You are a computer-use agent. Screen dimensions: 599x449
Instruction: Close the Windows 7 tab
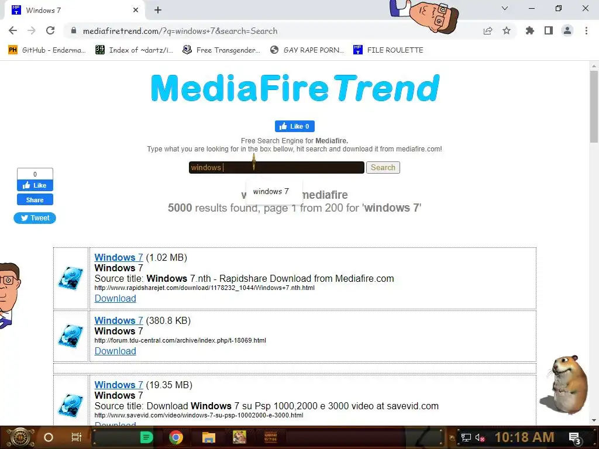point(136,11)
